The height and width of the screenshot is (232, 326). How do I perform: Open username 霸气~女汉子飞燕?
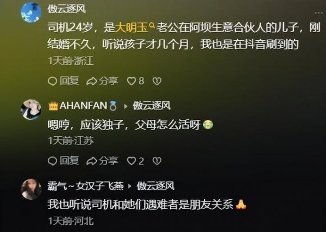point(85,186)
